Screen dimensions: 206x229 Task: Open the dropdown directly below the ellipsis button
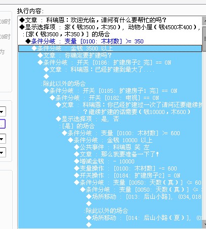point(3,139)
